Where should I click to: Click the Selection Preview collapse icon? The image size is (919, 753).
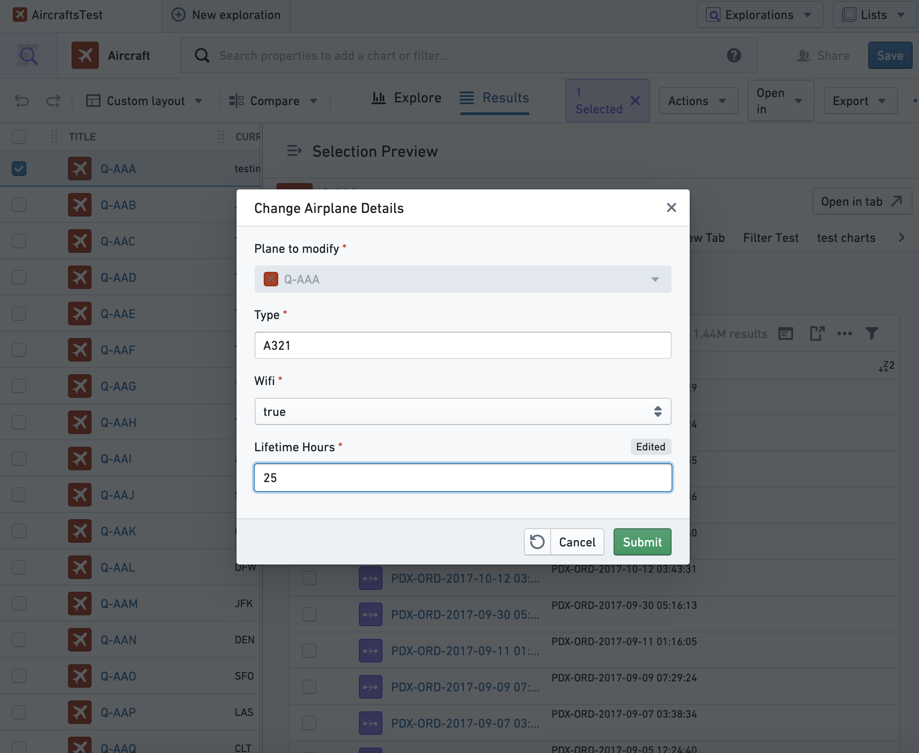click(x=294, y=151)
